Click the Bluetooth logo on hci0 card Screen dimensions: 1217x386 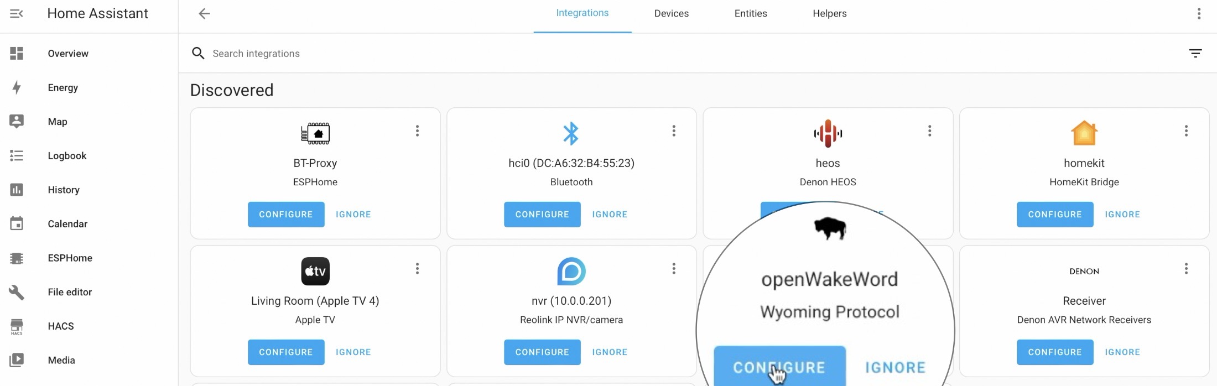pos(571,133)
